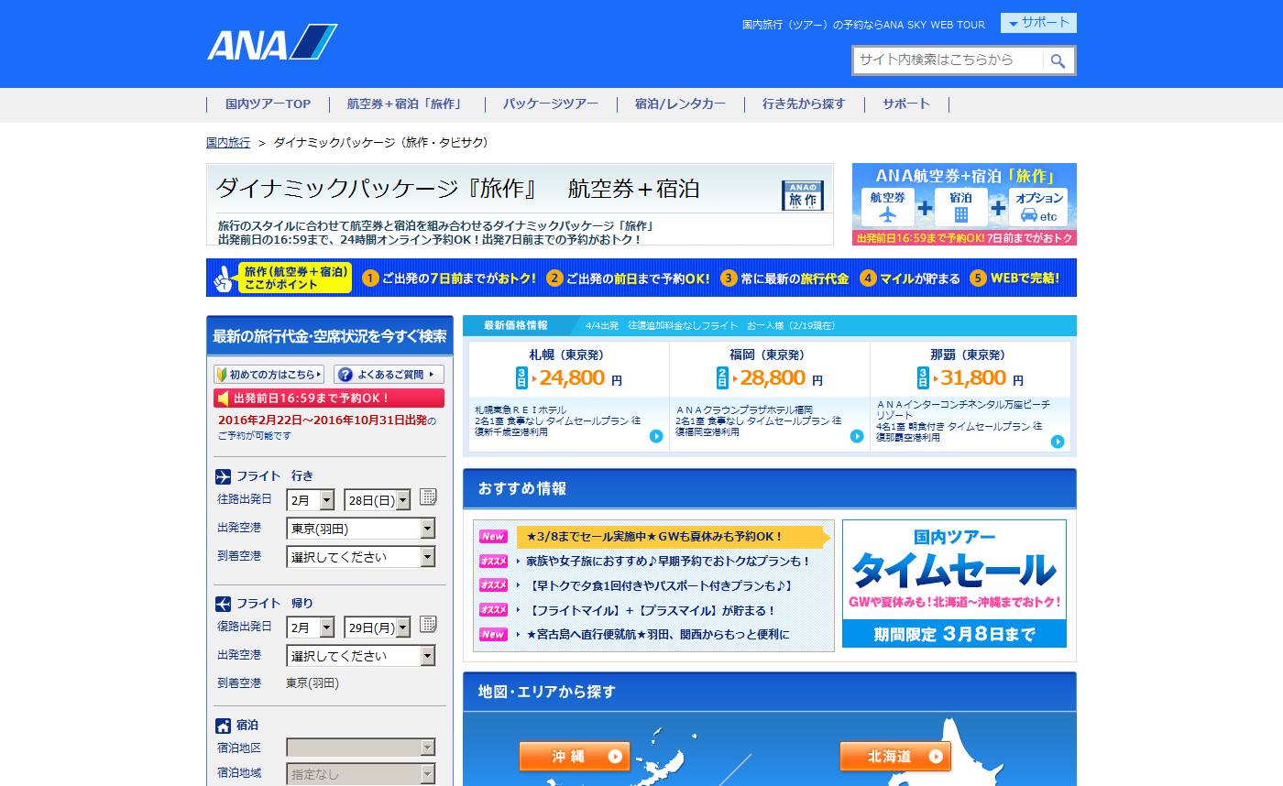Click the New badge beside 宮古島 item
The height and width of the screenshot is (786, 1283).
[x=493, y=634]
